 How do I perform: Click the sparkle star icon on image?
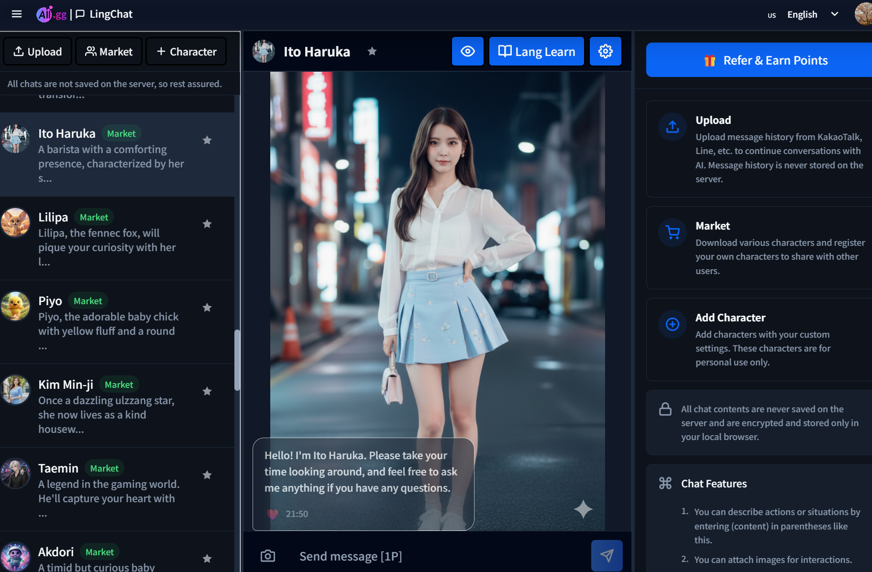pos(583,509)
